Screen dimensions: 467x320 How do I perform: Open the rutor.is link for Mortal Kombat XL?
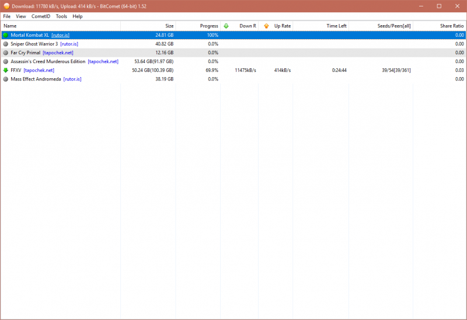(60, 35)
